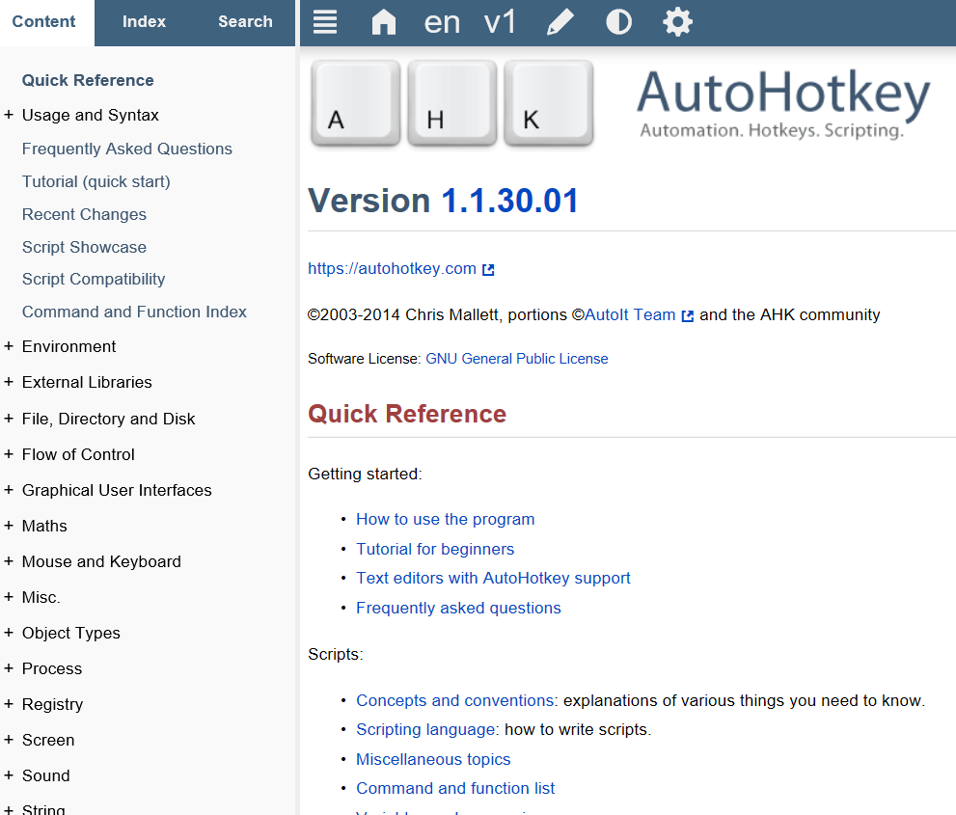Open 'Frequently asked questions' content link
The image size is (956, 815).
click(x=458, y=609)
